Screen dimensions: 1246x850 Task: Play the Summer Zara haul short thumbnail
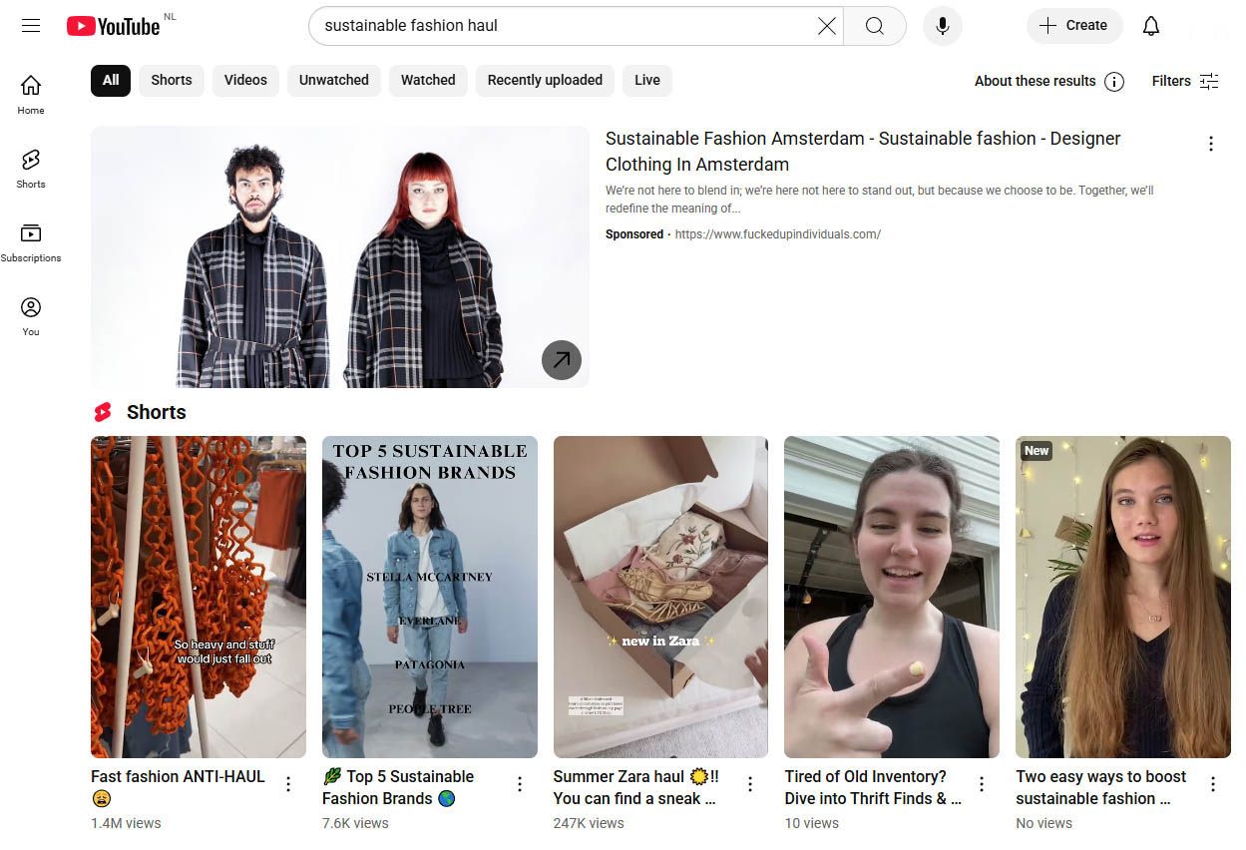click(x=660, y=597)
